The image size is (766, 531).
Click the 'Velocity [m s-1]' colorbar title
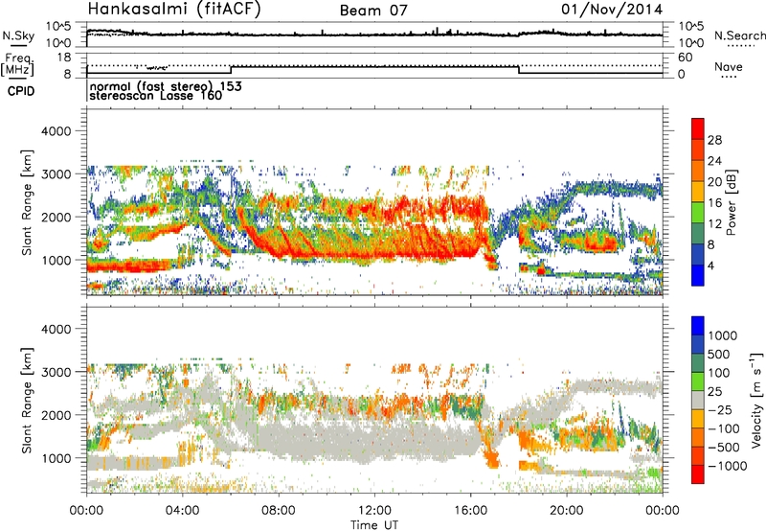(756, 400)
